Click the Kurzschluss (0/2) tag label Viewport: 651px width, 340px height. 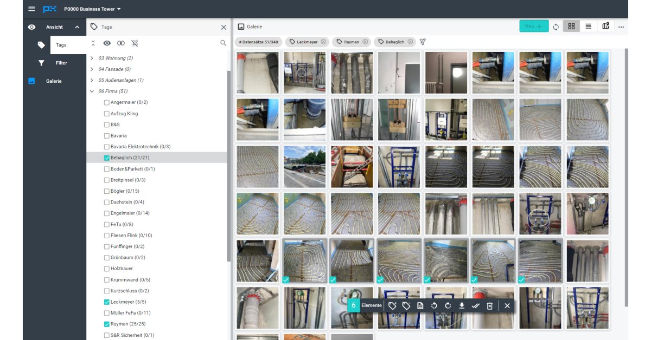(130, 291)
